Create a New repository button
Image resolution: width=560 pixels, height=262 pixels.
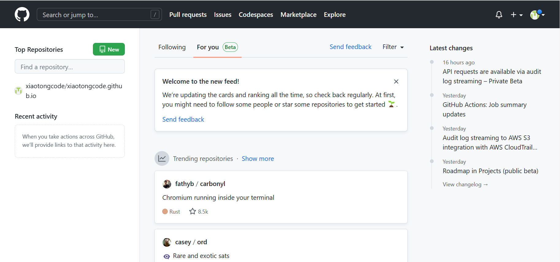(109, 49)
